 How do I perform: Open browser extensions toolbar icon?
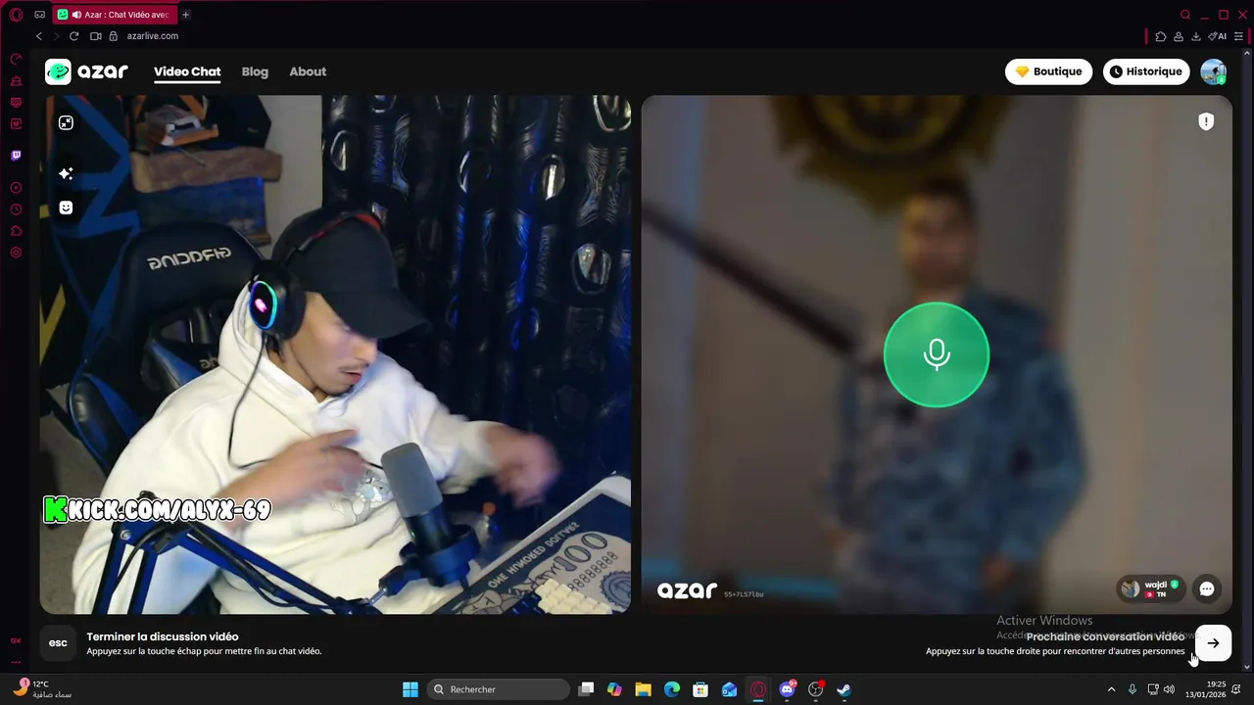(1161, 36)
